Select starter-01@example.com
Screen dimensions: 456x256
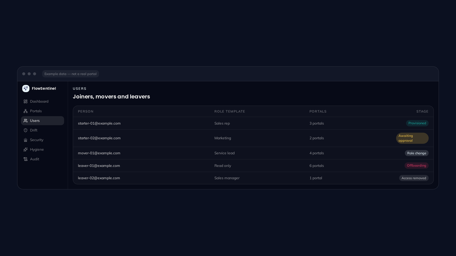pos(99,123)
